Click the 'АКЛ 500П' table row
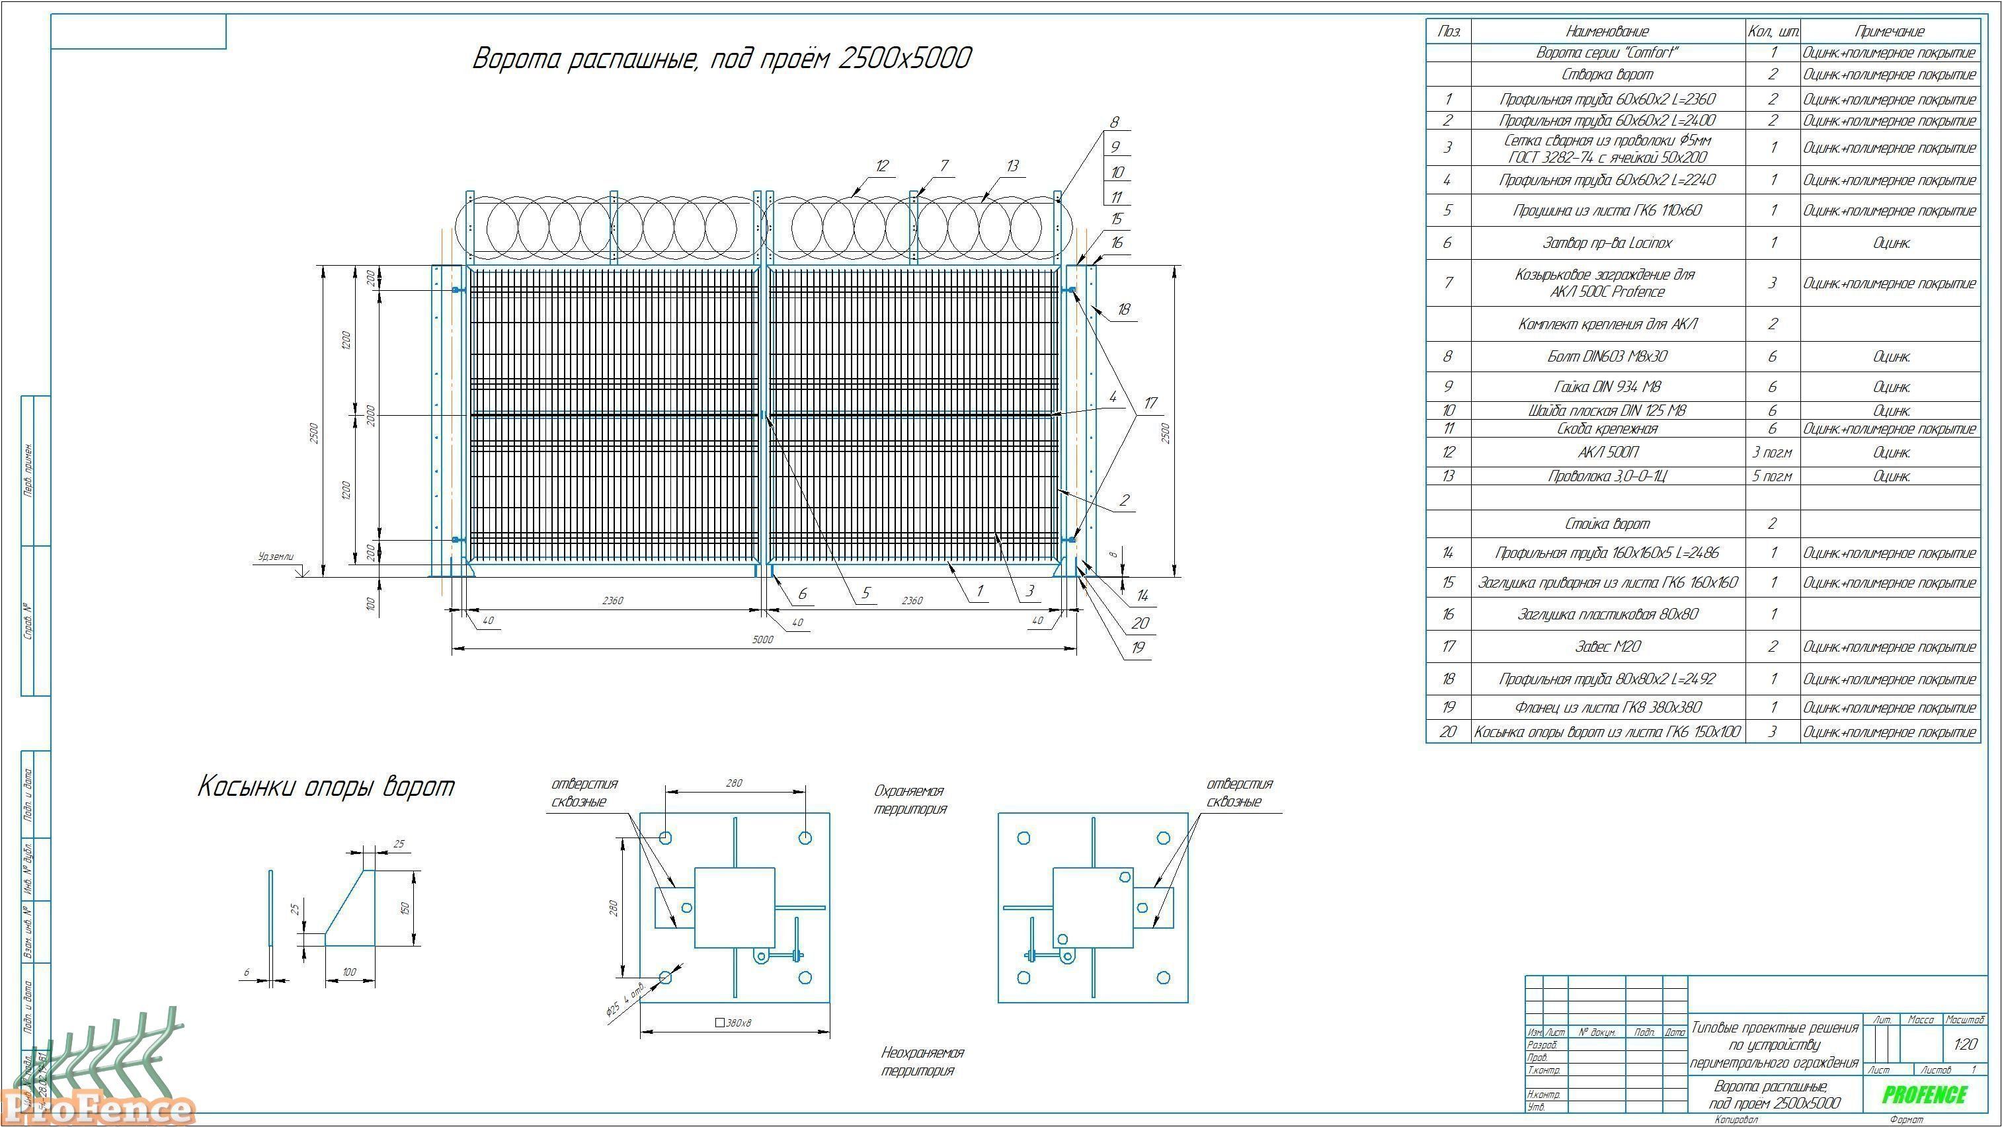The width and height of the screenshot is (2002, 1127). [x=1607, y=452]
